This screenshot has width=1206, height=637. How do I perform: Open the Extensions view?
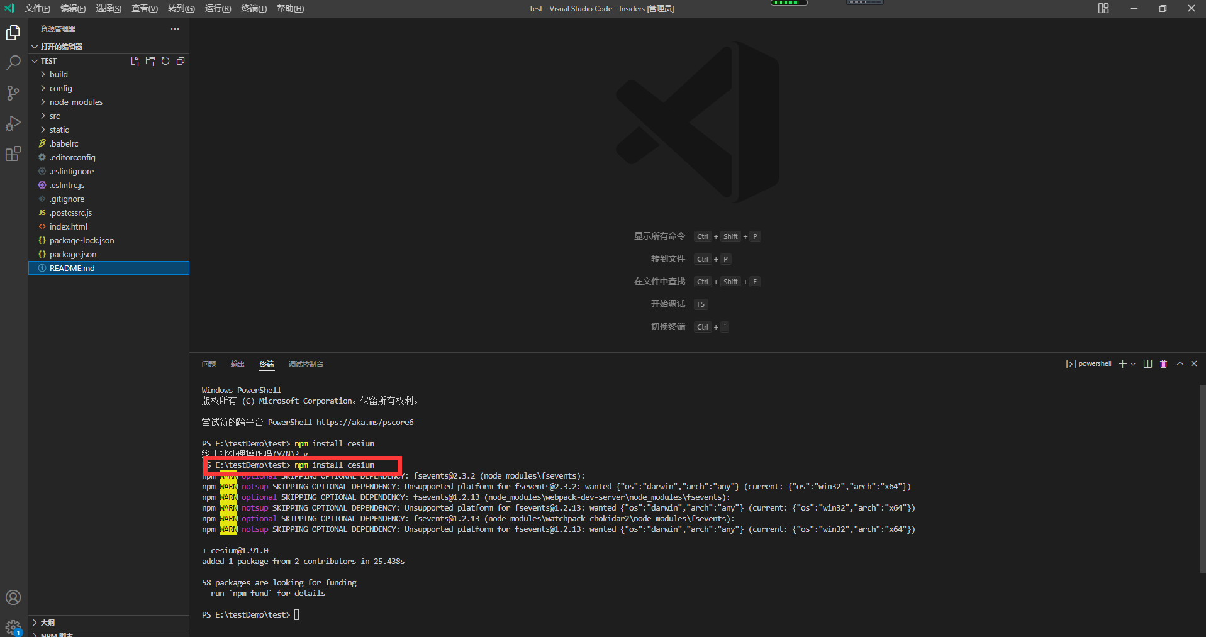click(x=13, y=153)
